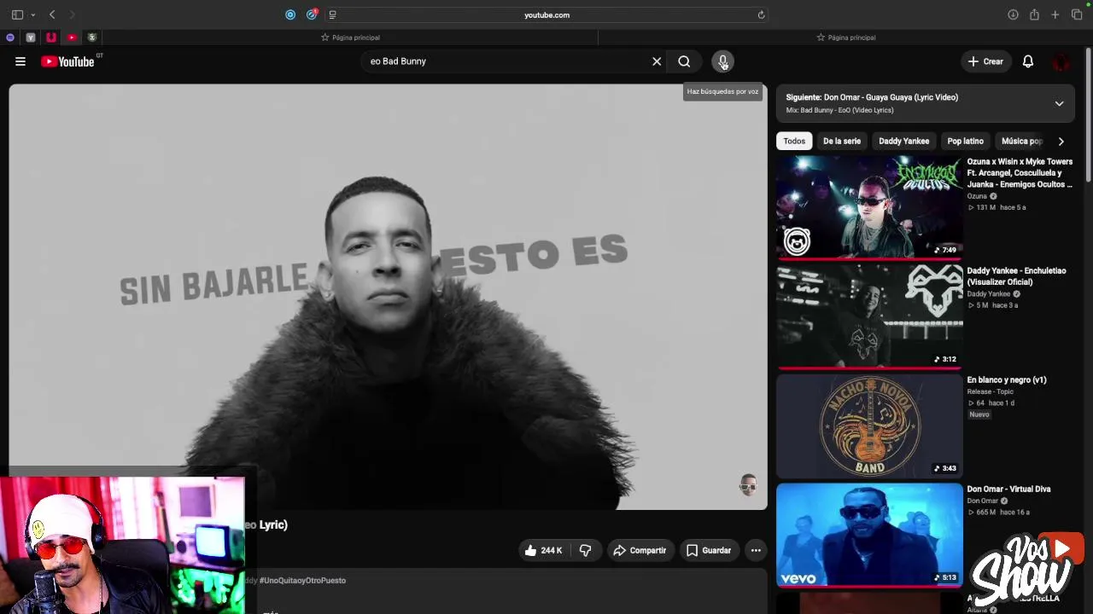The image size is (1093, 614).
Task: Go to the YouTube home logo
Action: point(68,61)
